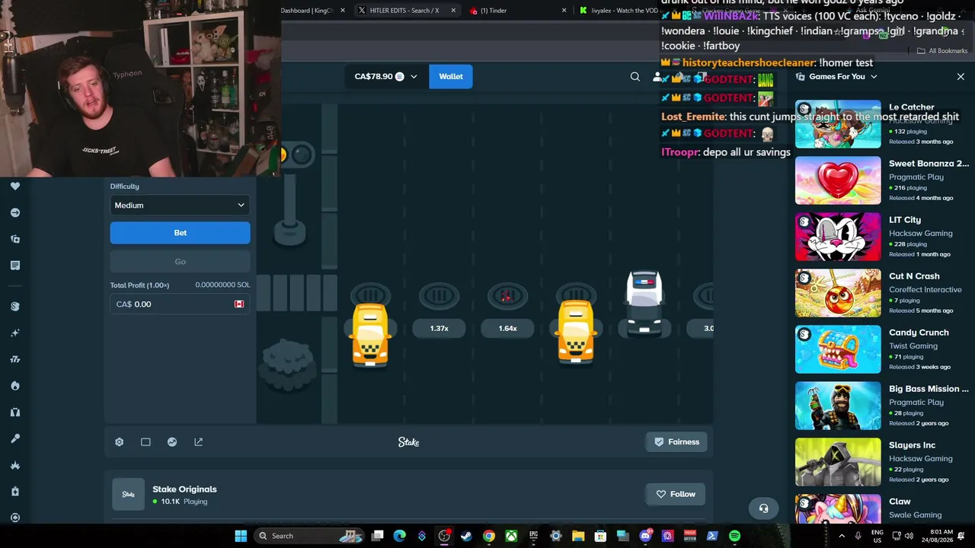Click the Stake Originals provider logo
Image resolution: width=975 pixels, height=548 pixels.
coord(128,494)
